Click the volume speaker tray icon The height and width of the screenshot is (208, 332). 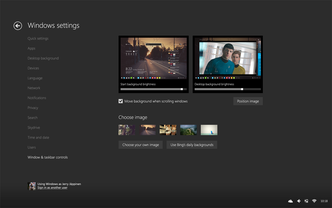point(299,201)
